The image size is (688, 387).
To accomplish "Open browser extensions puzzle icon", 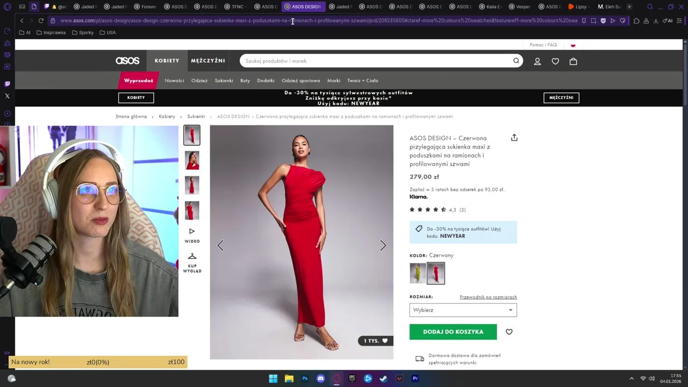I will tap(636, 20).
